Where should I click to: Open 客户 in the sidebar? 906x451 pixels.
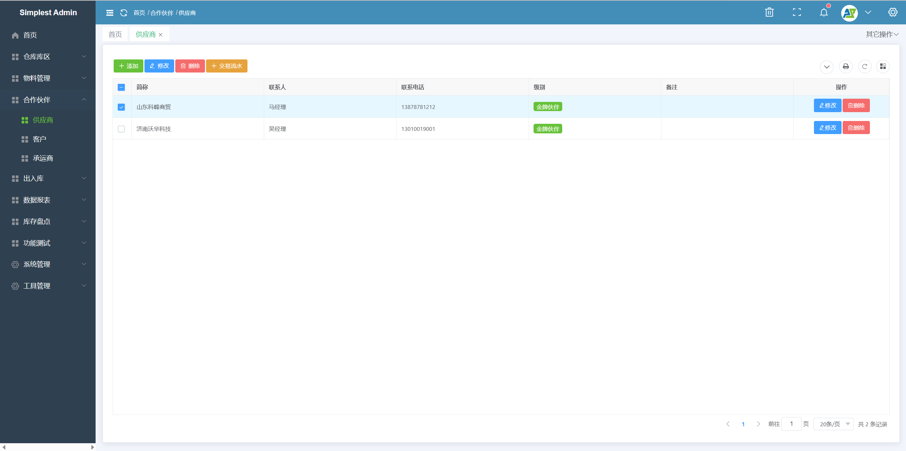(48, 139)
